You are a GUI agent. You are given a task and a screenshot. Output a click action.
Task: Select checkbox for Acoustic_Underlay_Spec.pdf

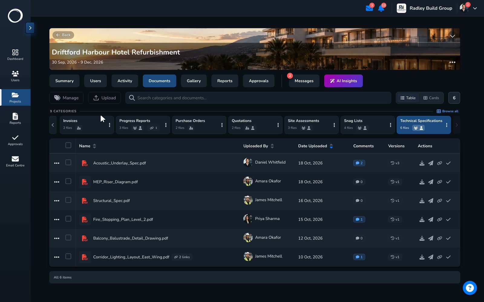(x=68, y=162)
